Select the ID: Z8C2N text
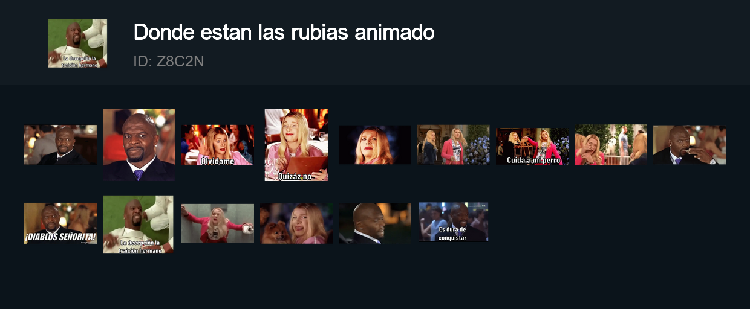Screen dimensions: 750x309 [x=169, y=61]
